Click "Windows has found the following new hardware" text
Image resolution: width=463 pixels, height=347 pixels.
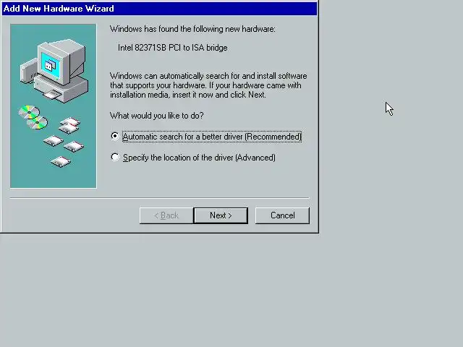[192, 29]
